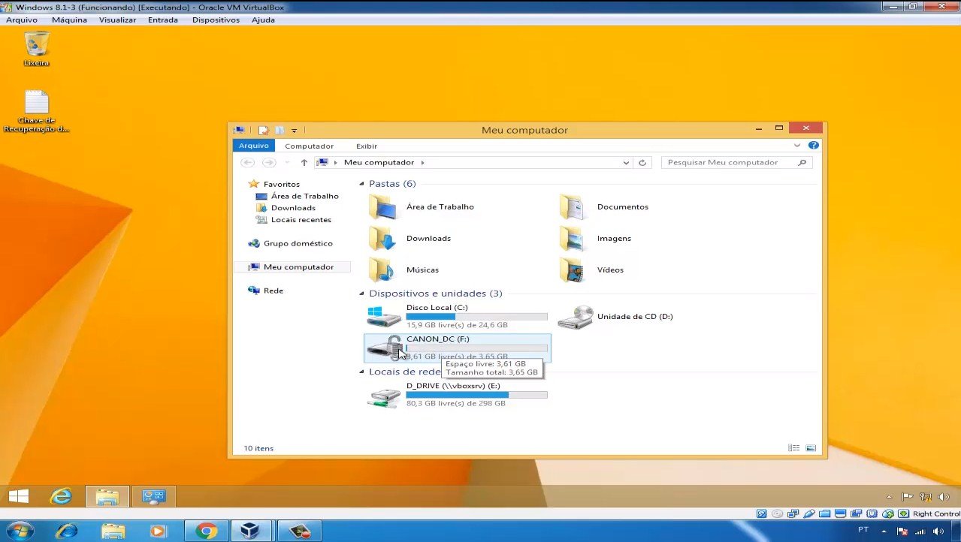
Task: Open VirtualBox Visualizar menu
Action: pos(117,20)
